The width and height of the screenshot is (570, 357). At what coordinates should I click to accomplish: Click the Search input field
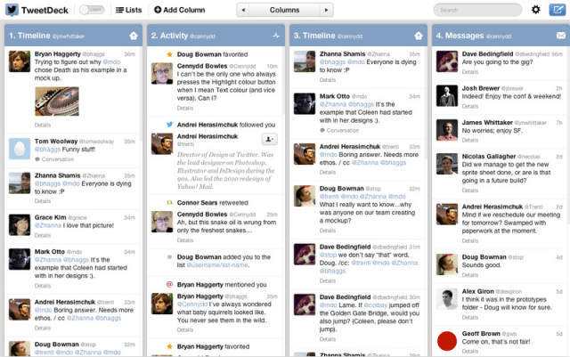coord(477,10)
